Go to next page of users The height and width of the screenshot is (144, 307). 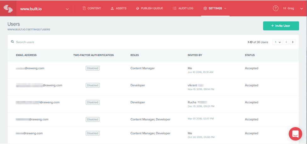293,42
